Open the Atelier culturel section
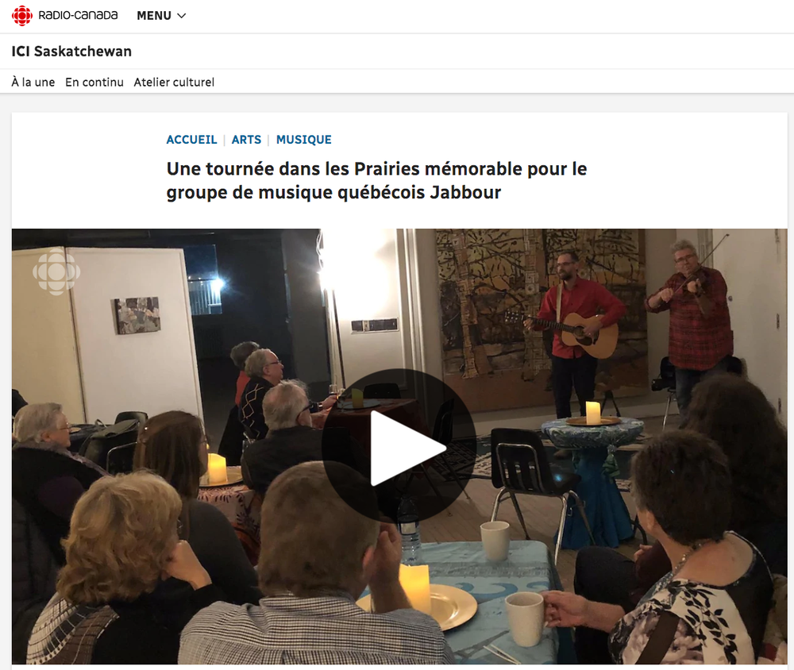 tap(174, 82)
